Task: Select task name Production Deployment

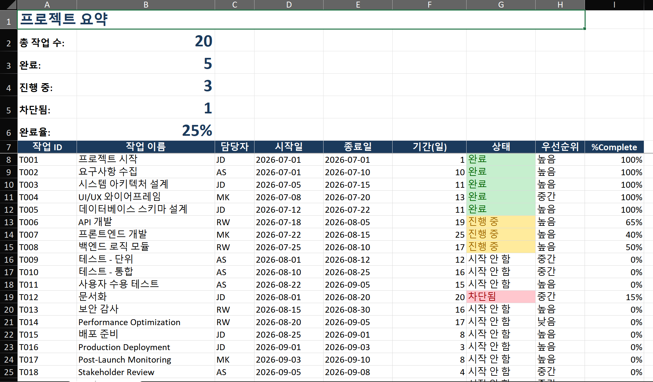Action: point(146,347)
